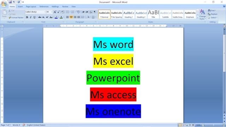Apply the Emphasis style

point(190,14)
